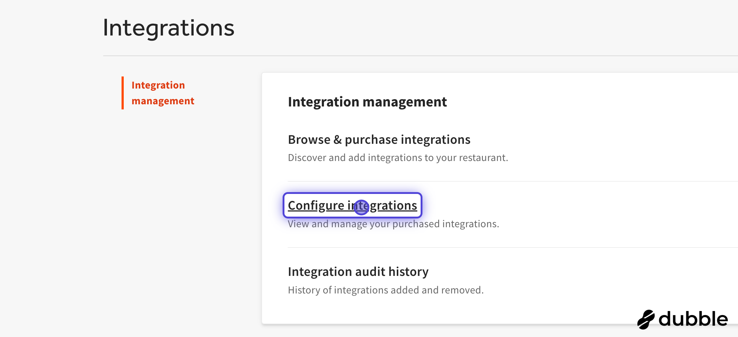
Task: Open Integration audit history
Action: [358, 272]
